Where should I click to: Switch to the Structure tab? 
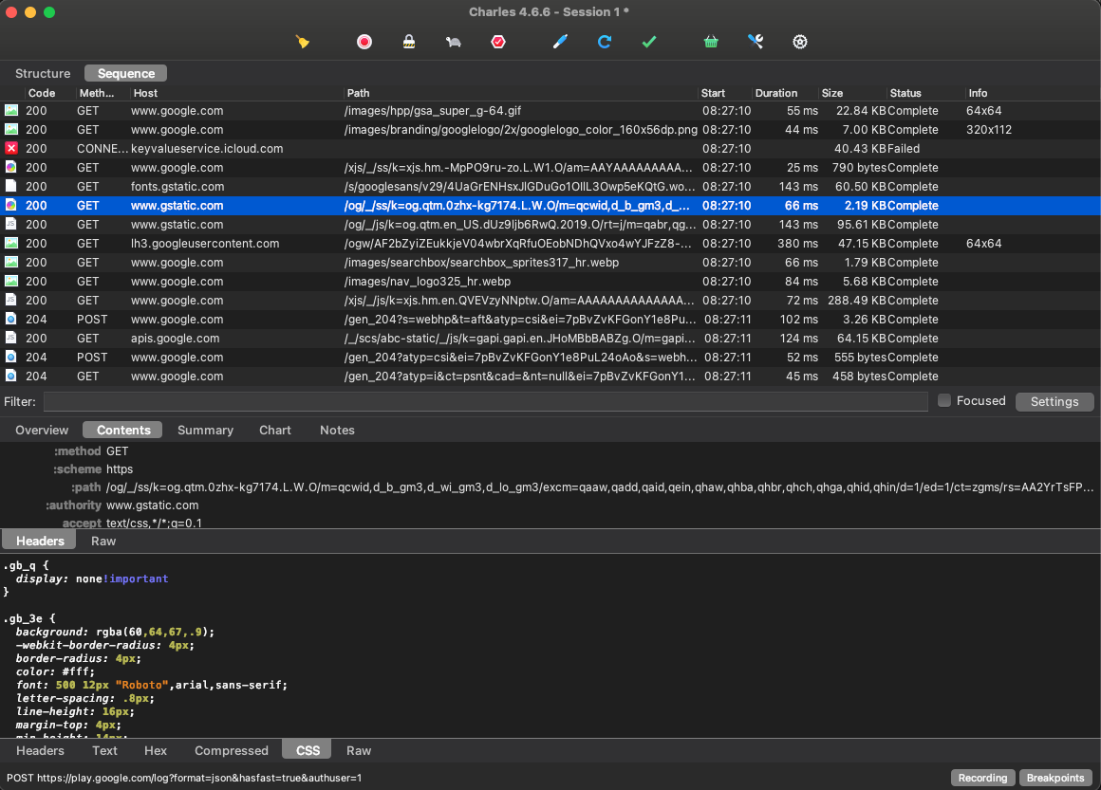42,73
